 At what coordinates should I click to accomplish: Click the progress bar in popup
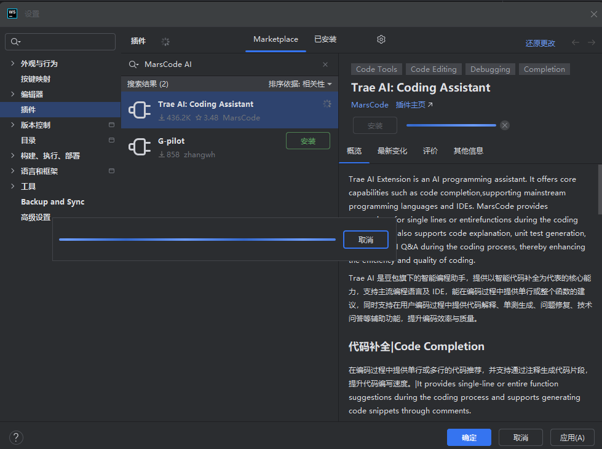197,240
